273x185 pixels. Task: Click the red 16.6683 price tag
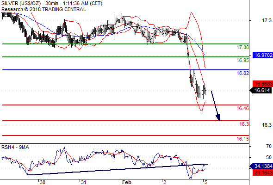tap(263, 84)
